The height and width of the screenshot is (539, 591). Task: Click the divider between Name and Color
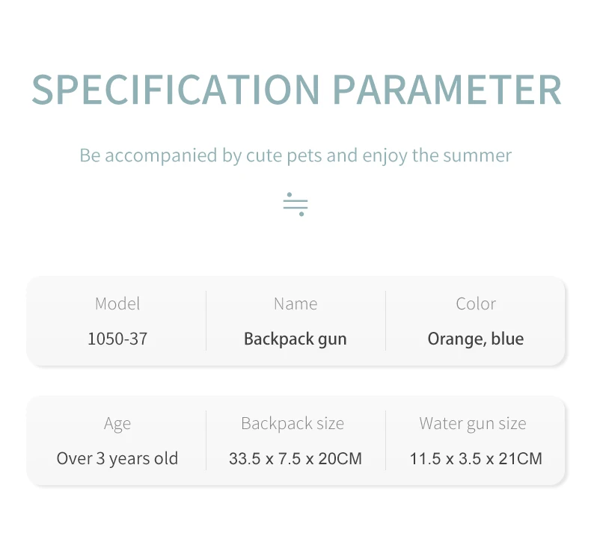click(x=385, y=321)
